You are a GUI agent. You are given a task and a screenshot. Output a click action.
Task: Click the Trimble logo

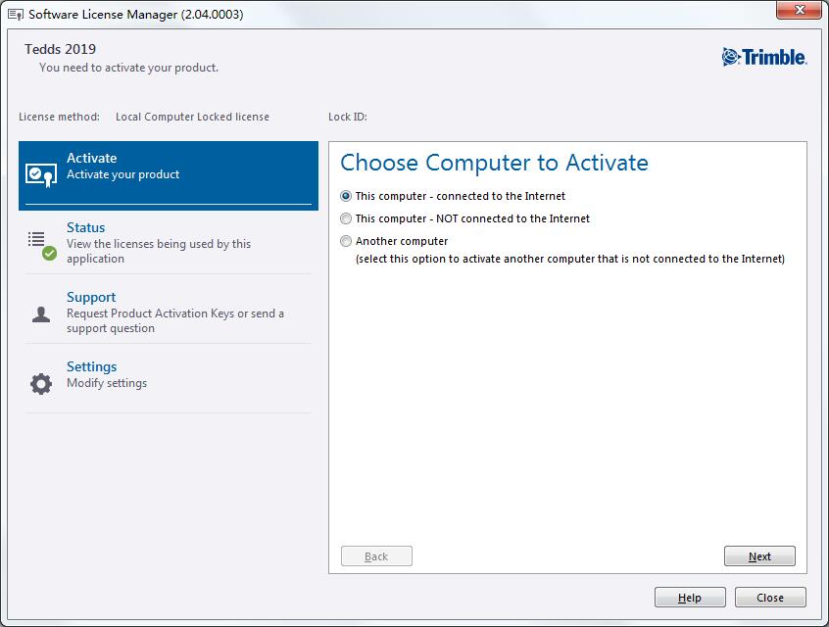(x=764, y=57)
